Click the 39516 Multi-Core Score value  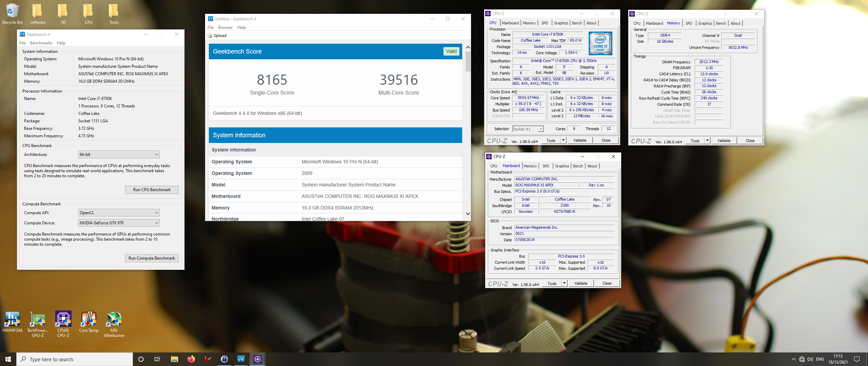[399, 80]
